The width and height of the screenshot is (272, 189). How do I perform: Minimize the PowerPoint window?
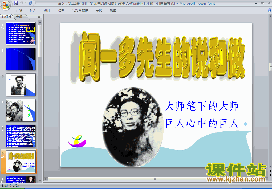click(x=256, y=3)
